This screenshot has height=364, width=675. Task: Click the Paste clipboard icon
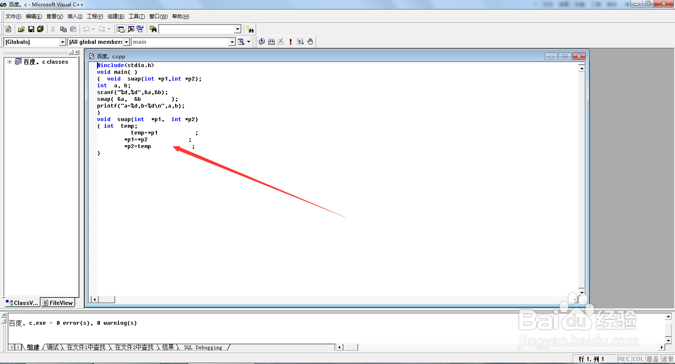(x=73, y=29)
